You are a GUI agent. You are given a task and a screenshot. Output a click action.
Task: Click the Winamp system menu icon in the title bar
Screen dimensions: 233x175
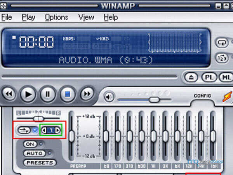pos(3,6)
